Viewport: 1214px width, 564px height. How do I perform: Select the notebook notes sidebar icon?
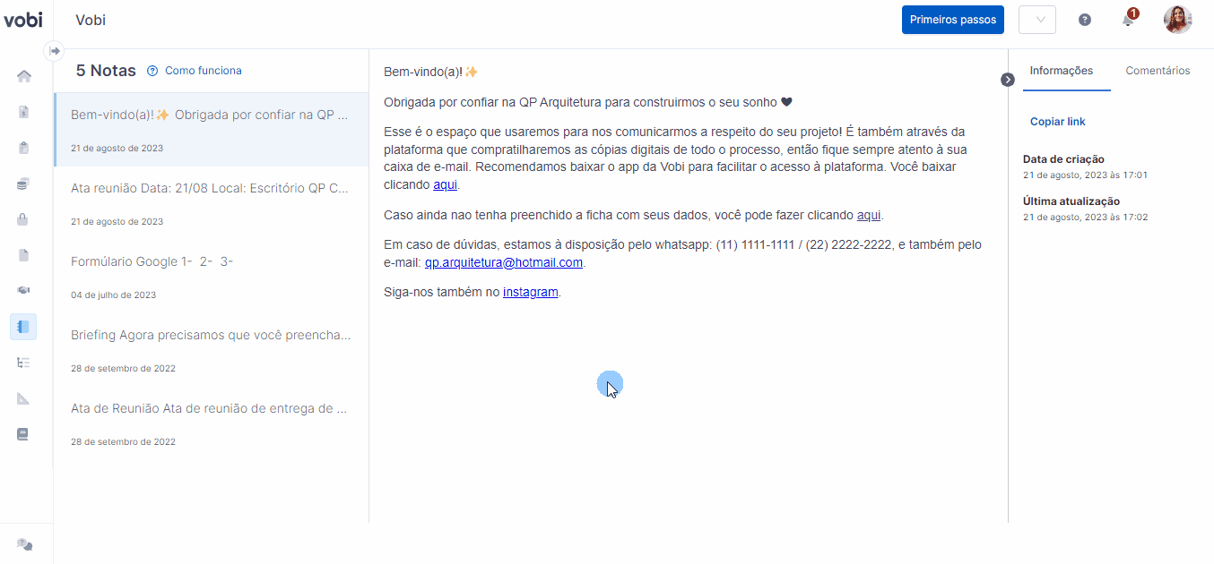23,327
